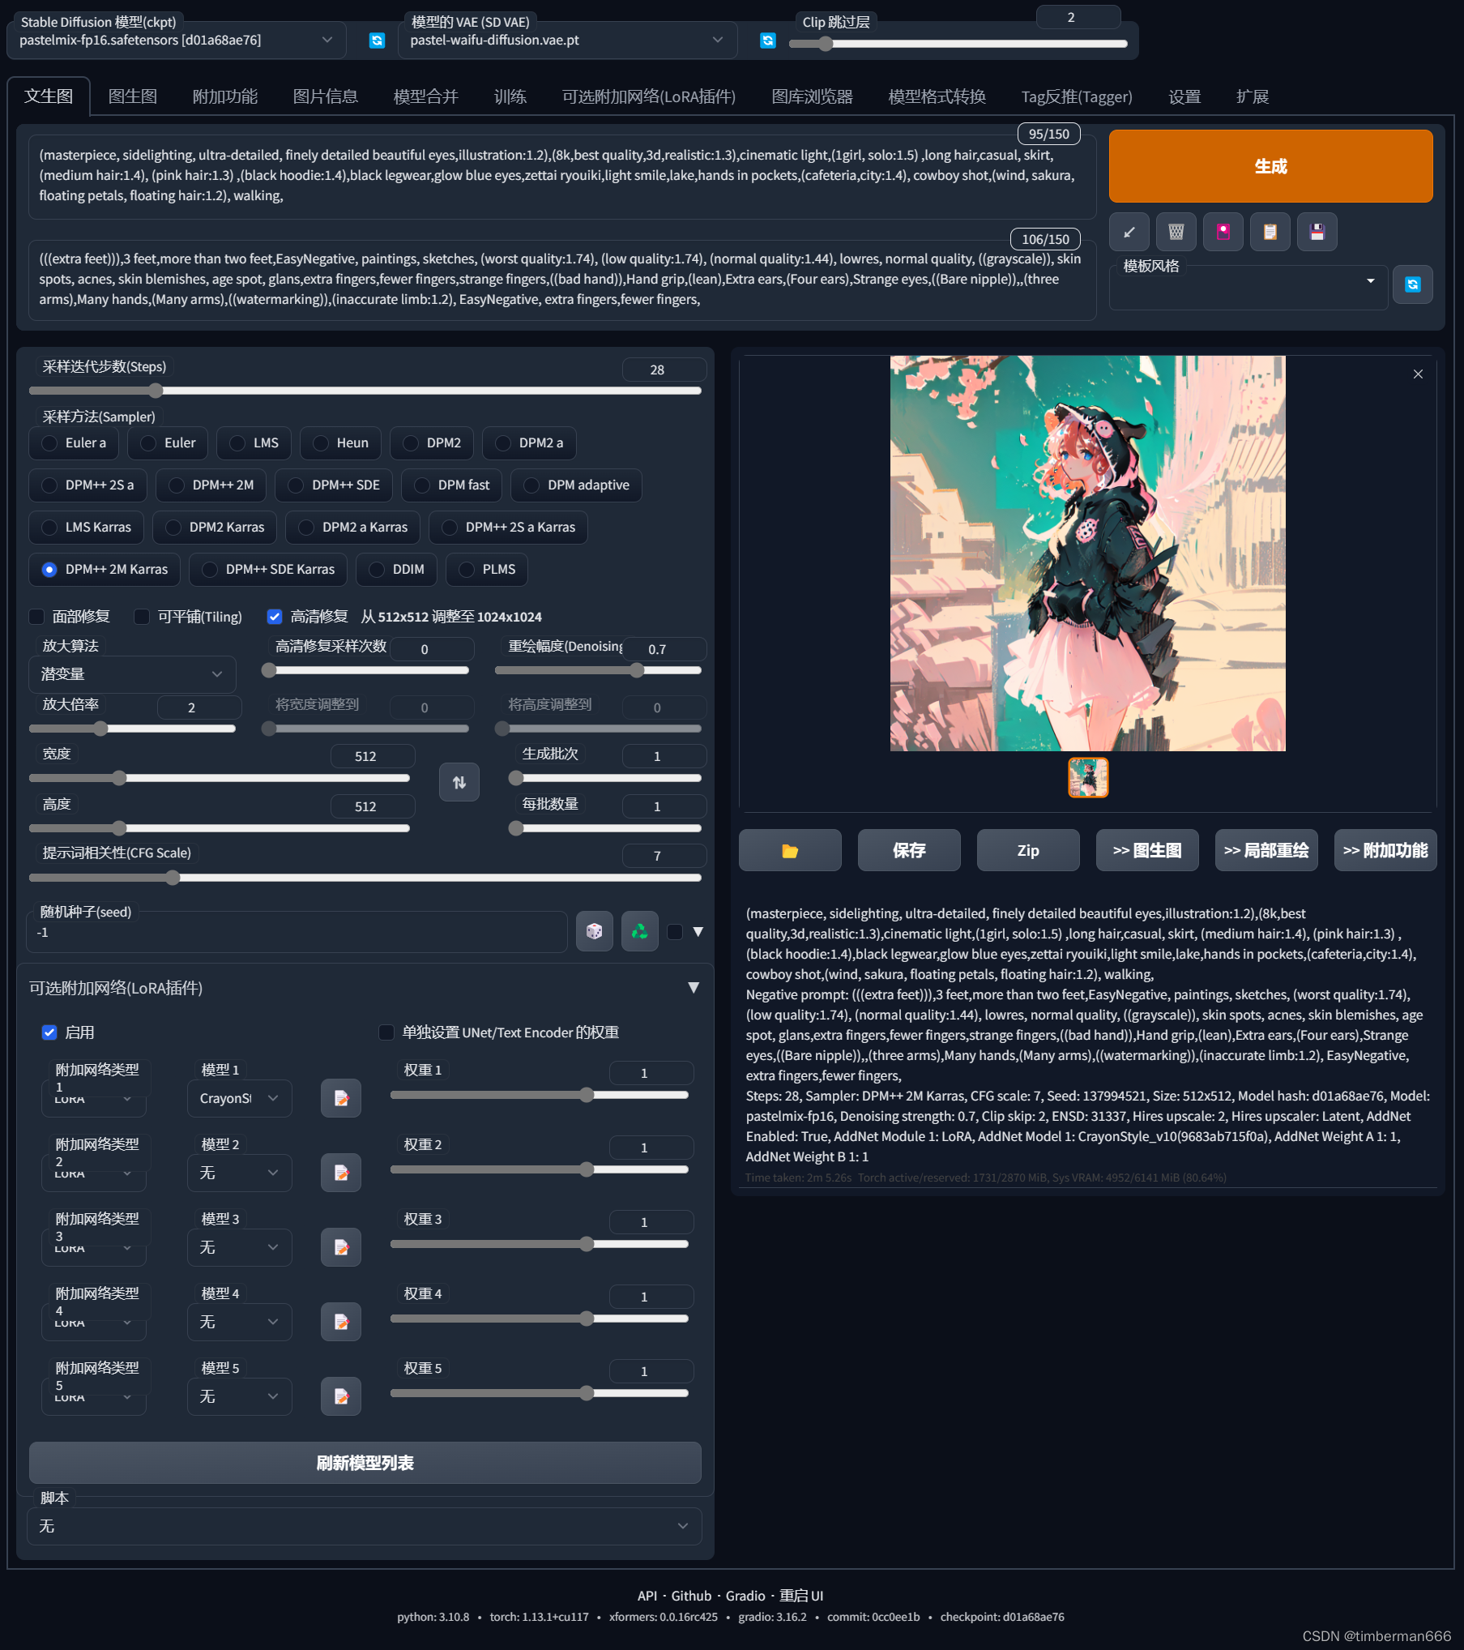Click into the positive prompt text area

point(562,176)
